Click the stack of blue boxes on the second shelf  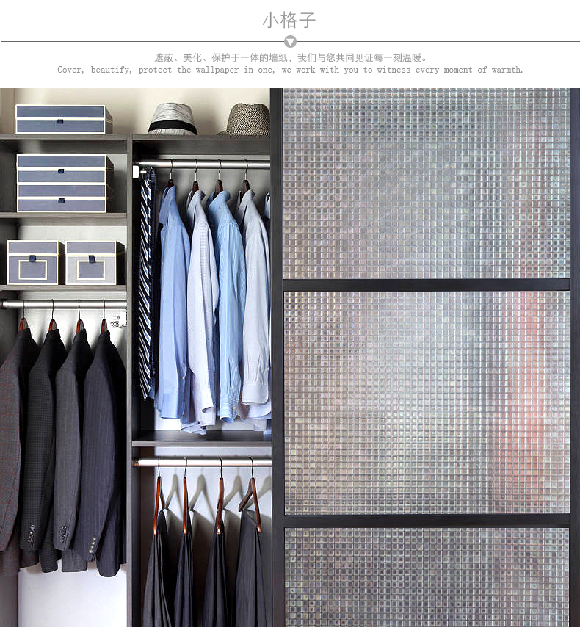point(64,183)
